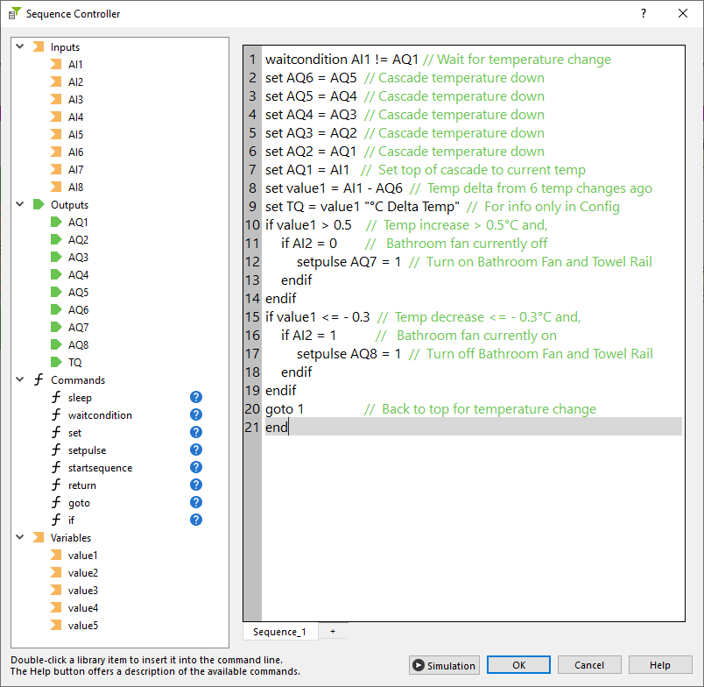The image size is (704, 687).
Task: Collapse the Outputs tree section
Action: (x=19, y=204)
